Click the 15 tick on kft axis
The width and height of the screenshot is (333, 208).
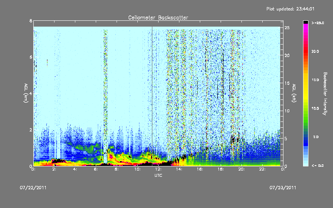tap(287, 83)
